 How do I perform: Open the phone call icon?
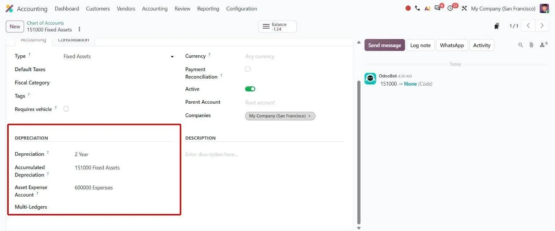pos(417,8)
